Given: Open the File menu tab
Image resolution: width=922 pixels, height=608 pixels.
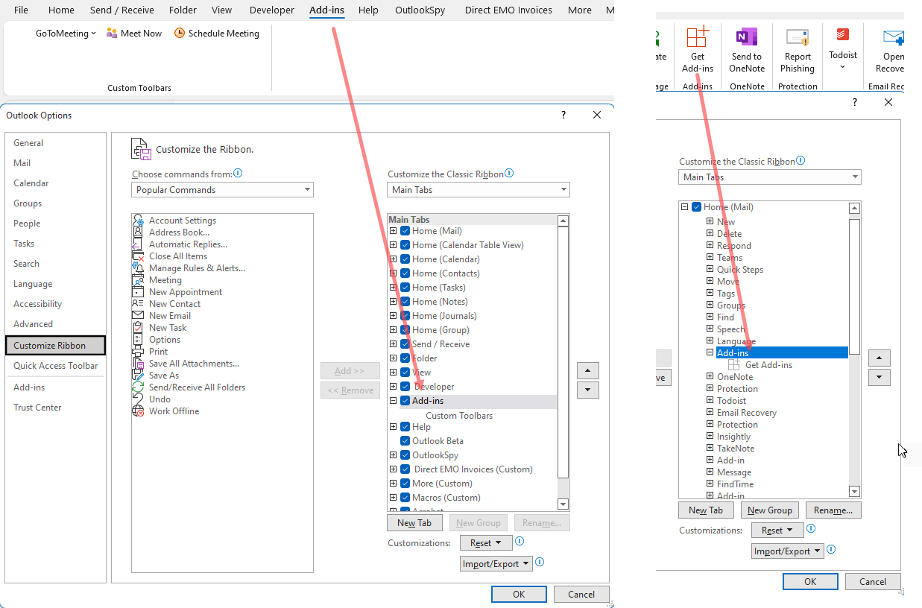Looking at the screenshot, I should (x=22, y=10).
